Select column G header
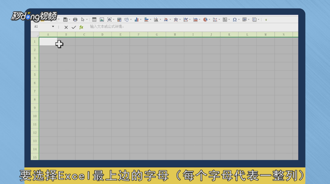Screen dimensions: 330x184 click(x=157, y=35)
